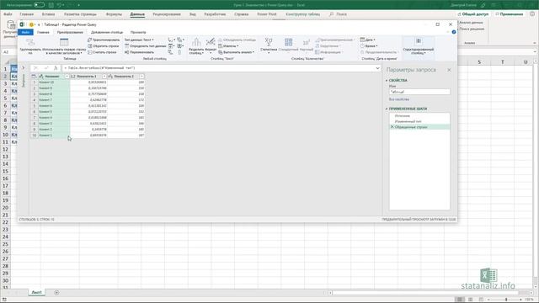The width and height of the screenshot is (539, 303).
Task: Open the Parse (Выполнить анализ) dropdown
Action: [x=236, y=52]
